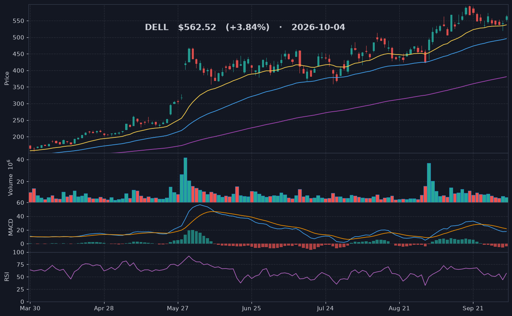The height and width of the screenshot is (316, 512).
Task: Click the (+3.84%) change value
Action: [x=248, y=28]
